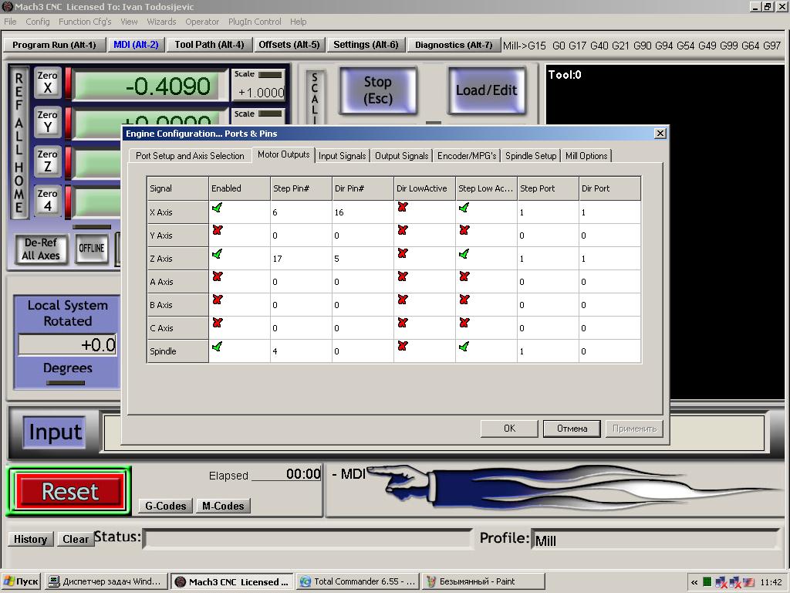Toggle C Axis Dir LowActive cross

point(402,324)
